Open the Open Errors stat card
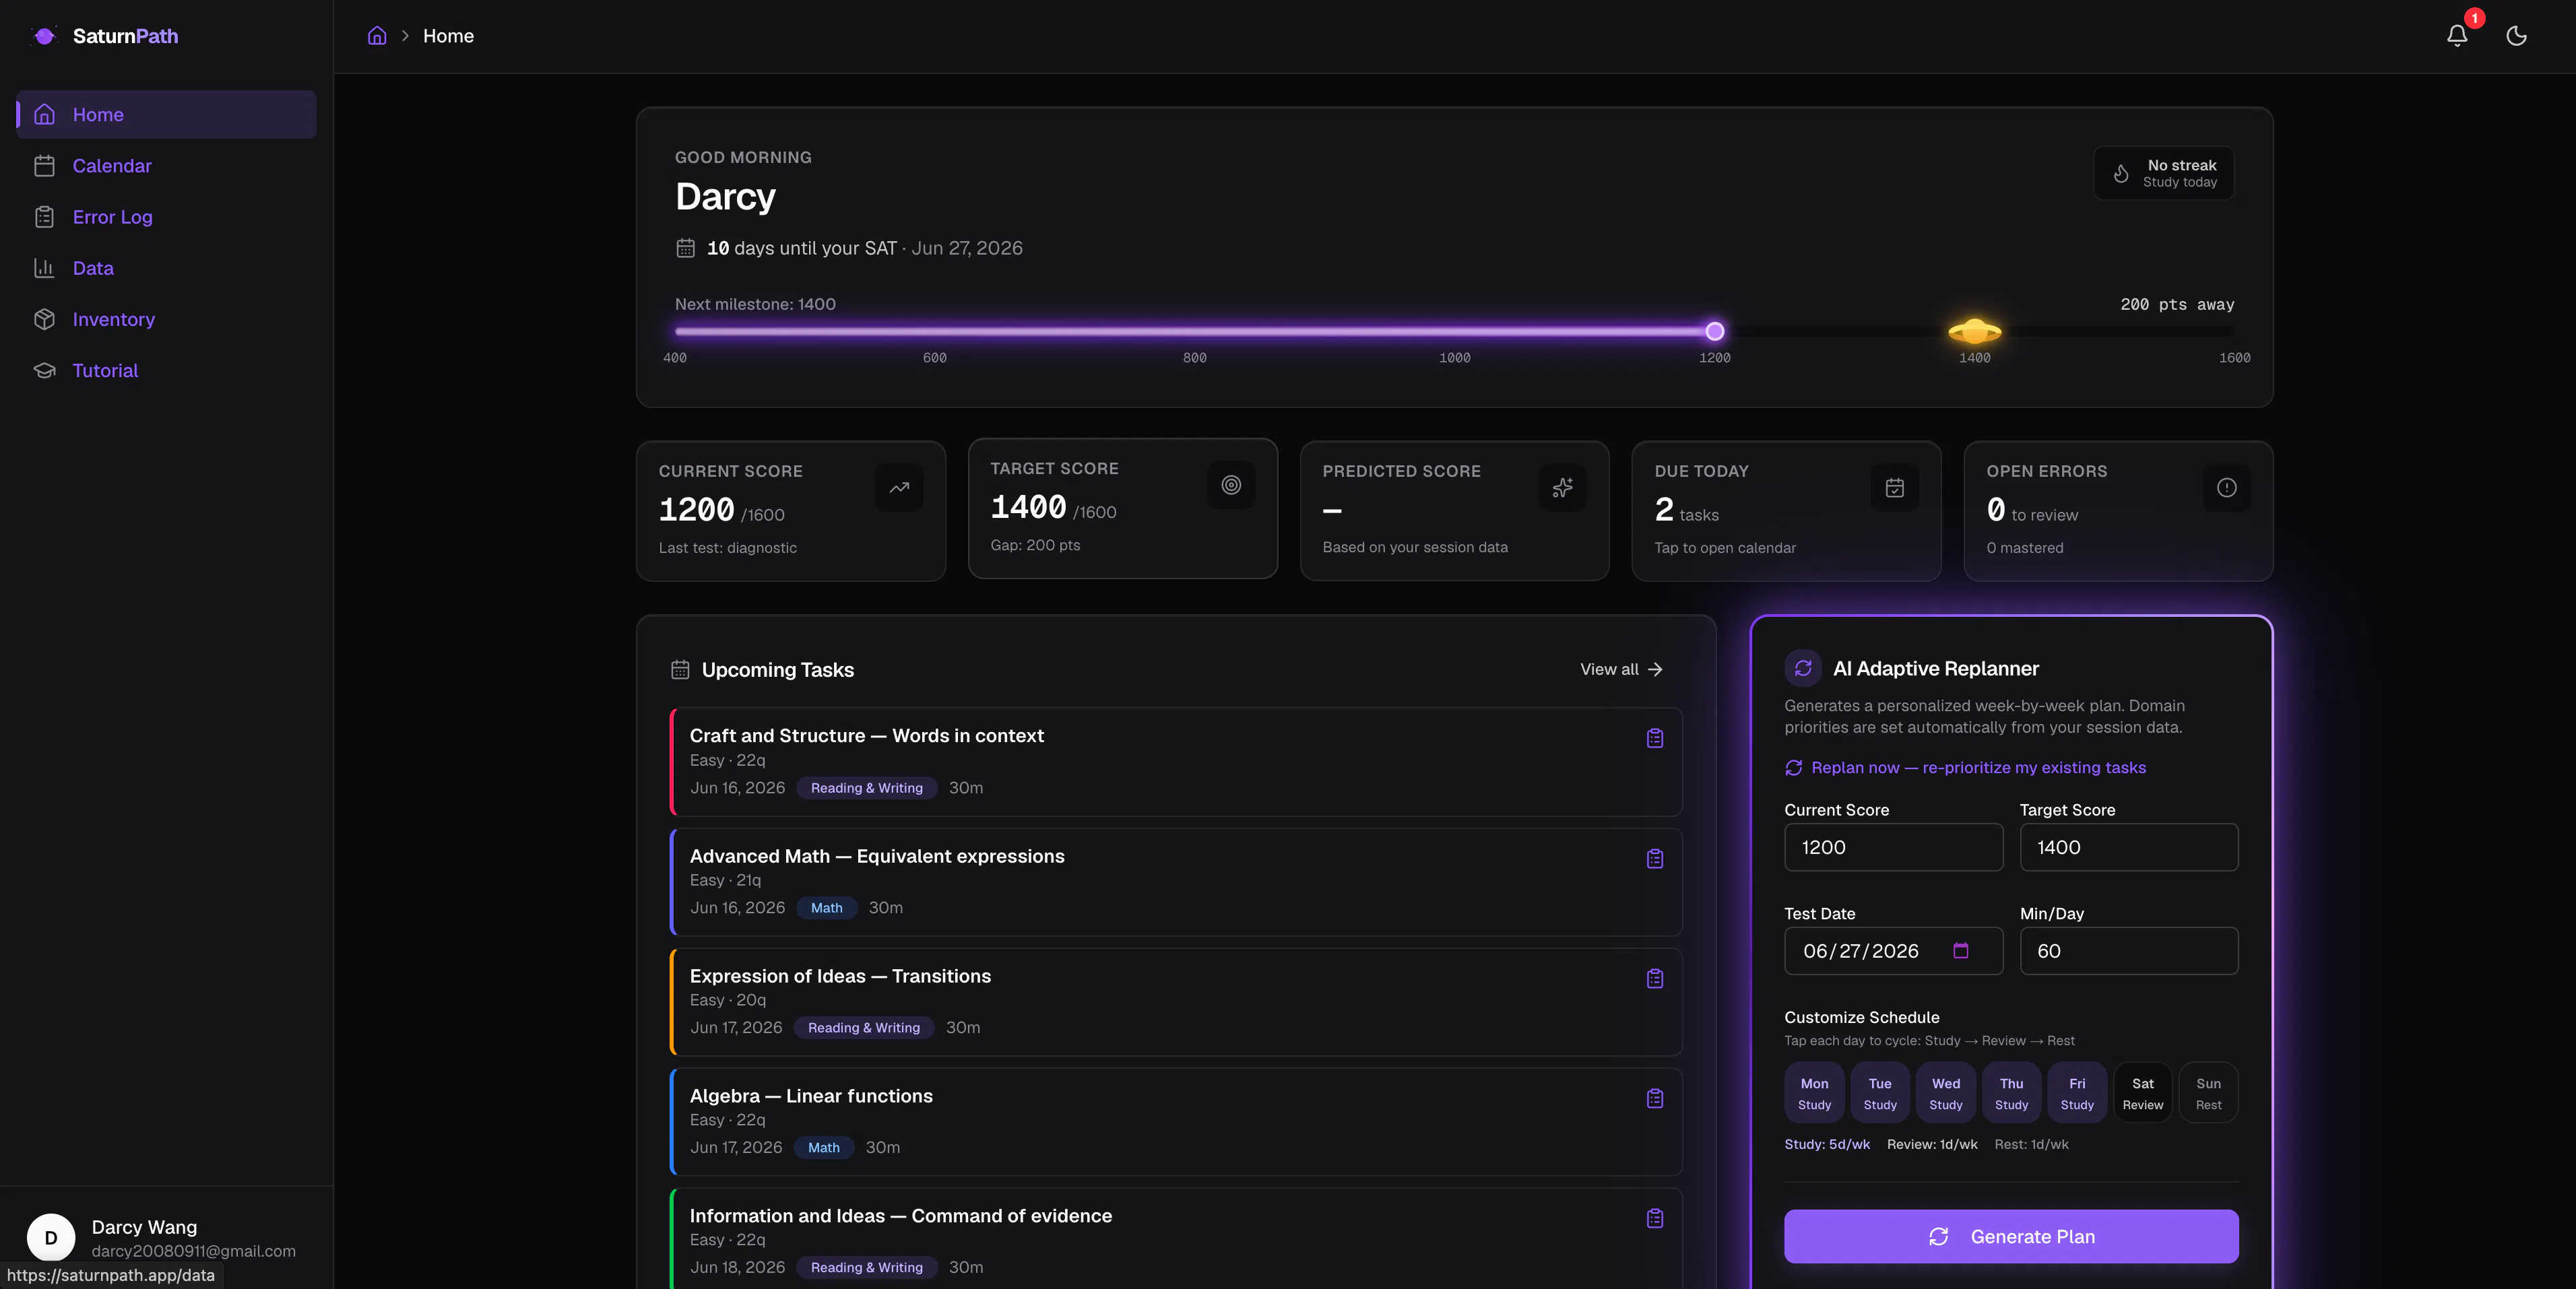Viewport: 2576px width, 1289px height. pos(2119,511)
